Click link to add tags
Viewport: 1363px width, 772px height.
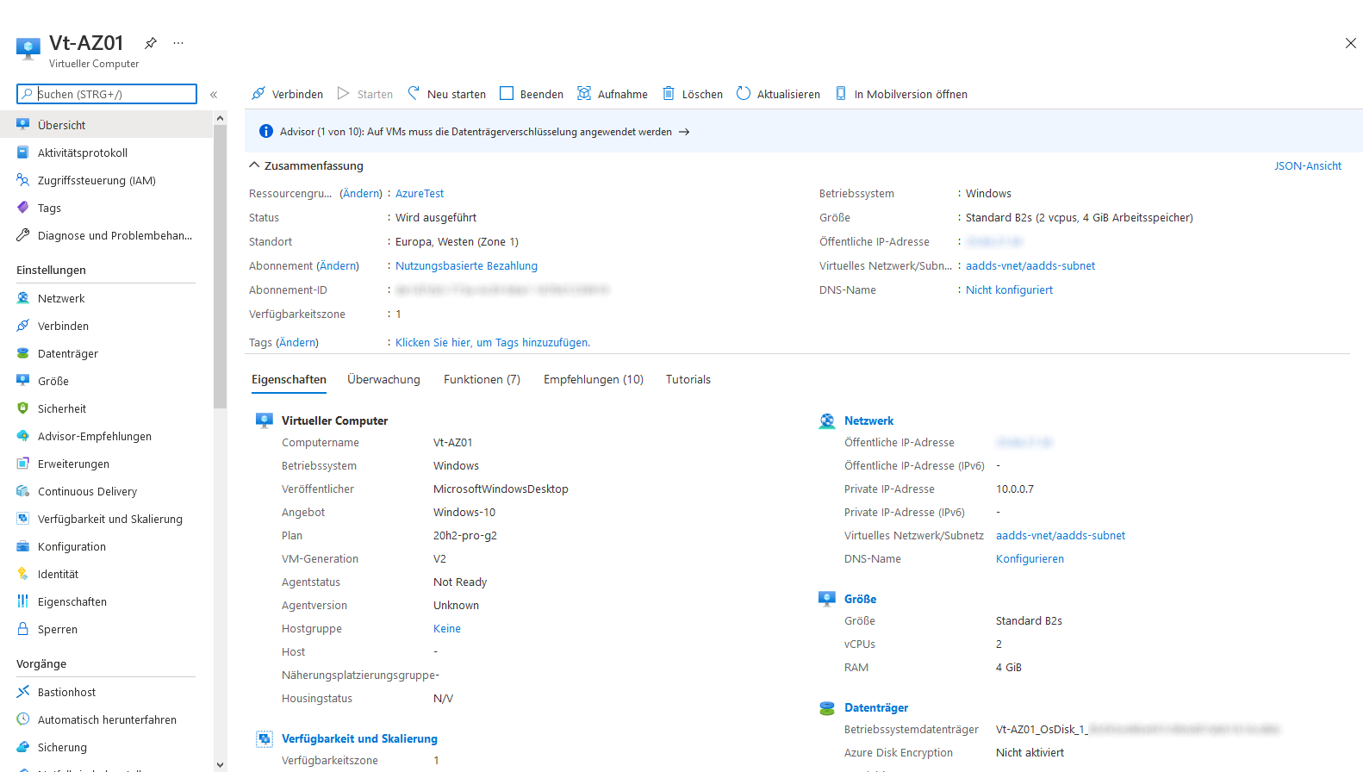coord(493,343)
